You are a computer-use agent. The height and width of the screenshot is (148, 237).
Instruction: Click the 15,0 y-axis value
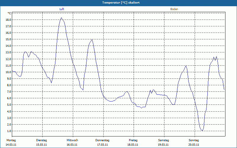pos(8,39)
